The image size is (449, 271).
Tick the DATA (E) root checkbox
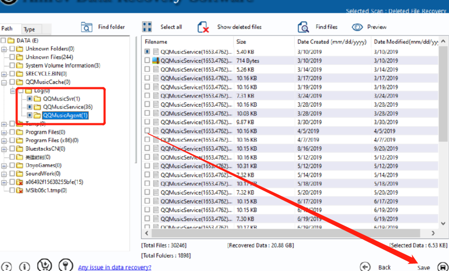click(3, 40)
